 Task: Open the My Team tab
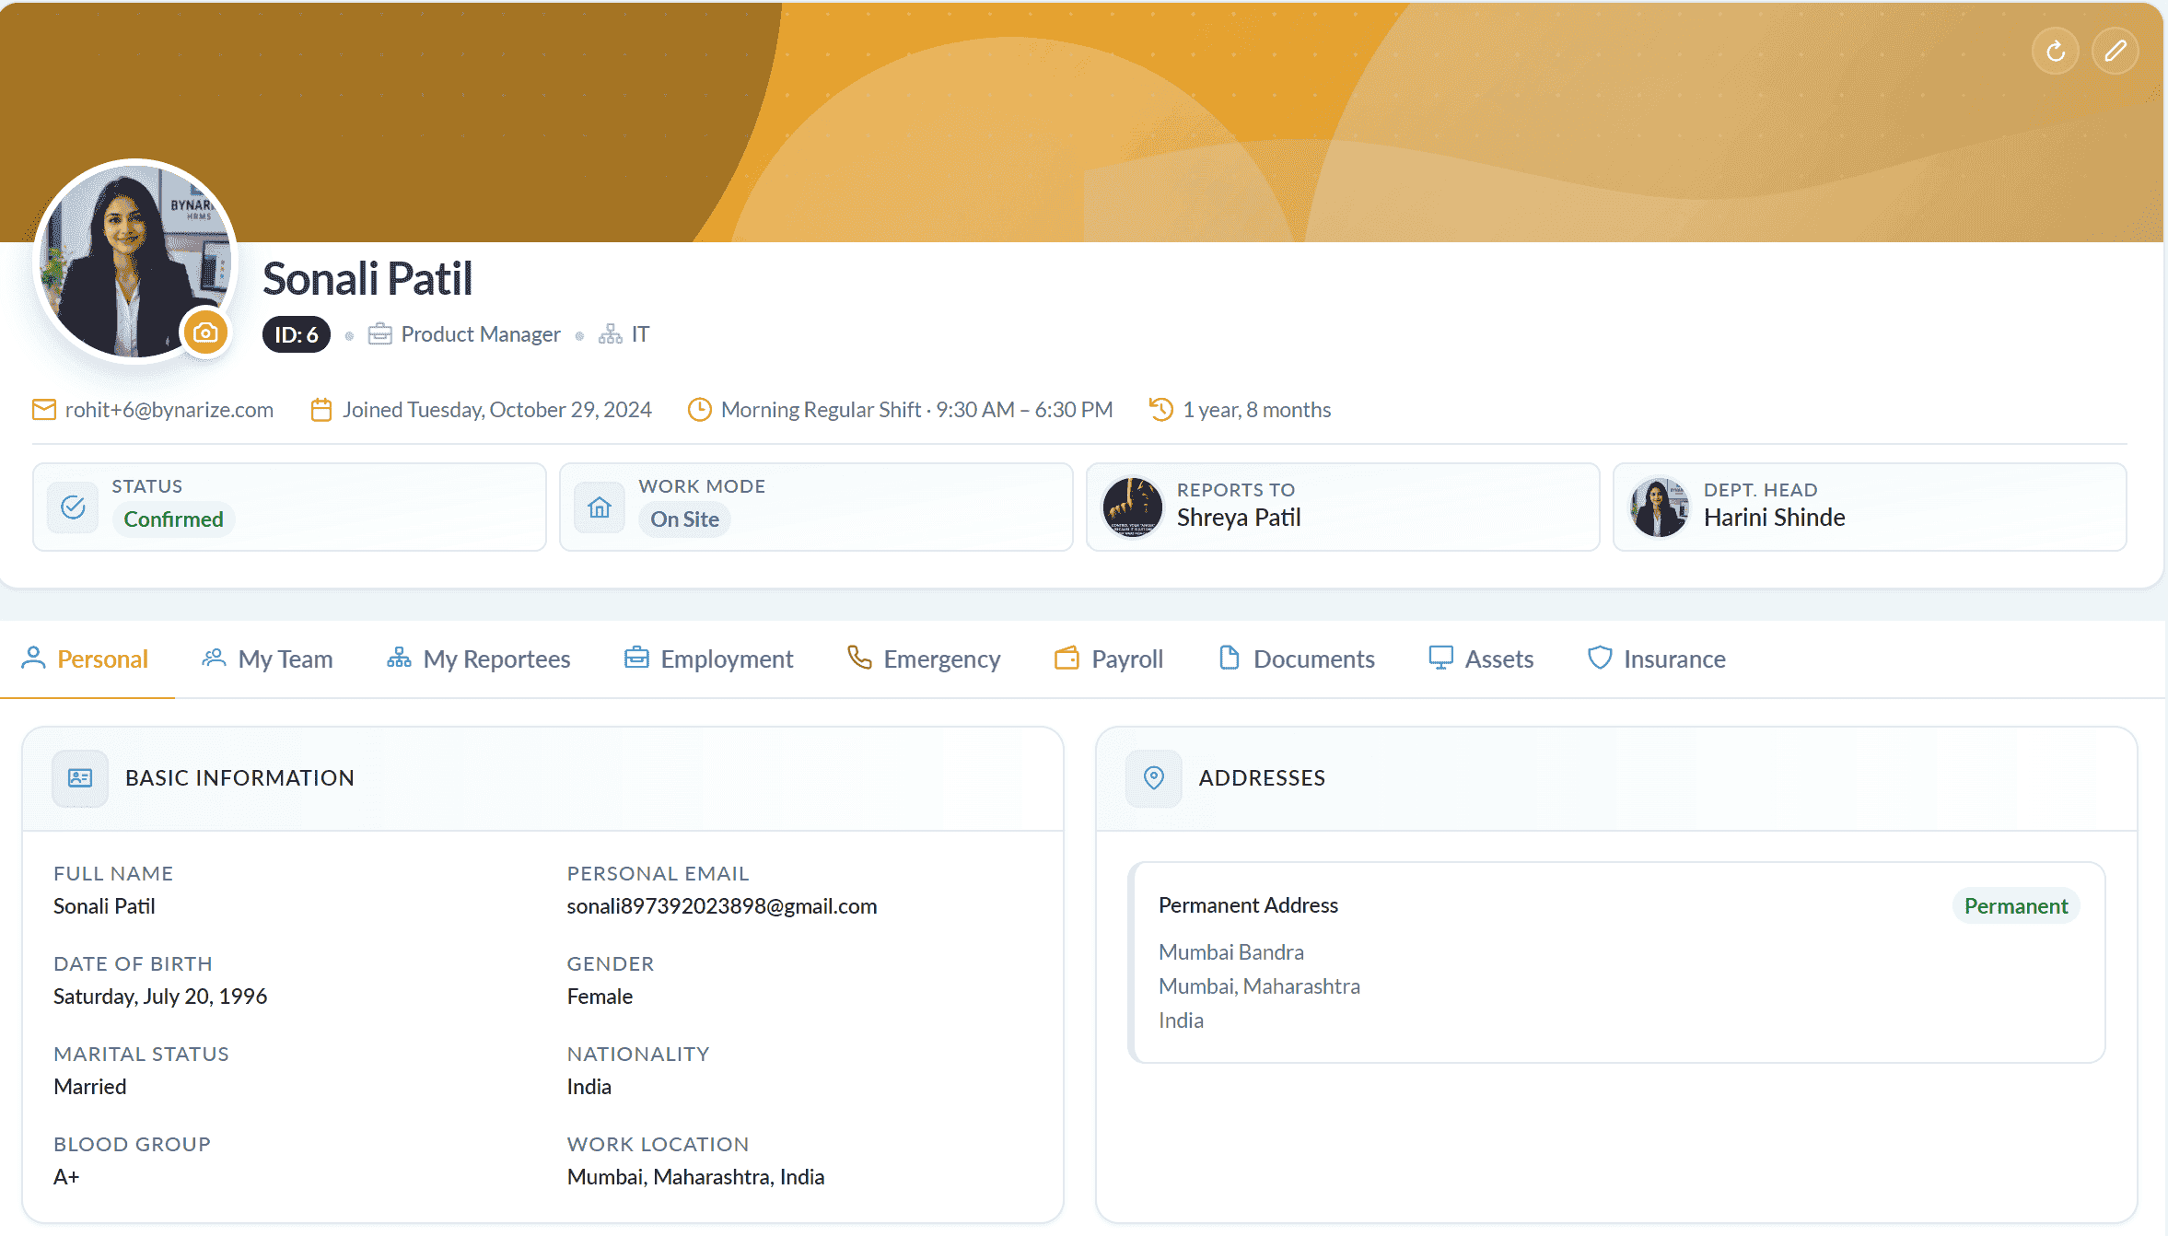(267, 659)
